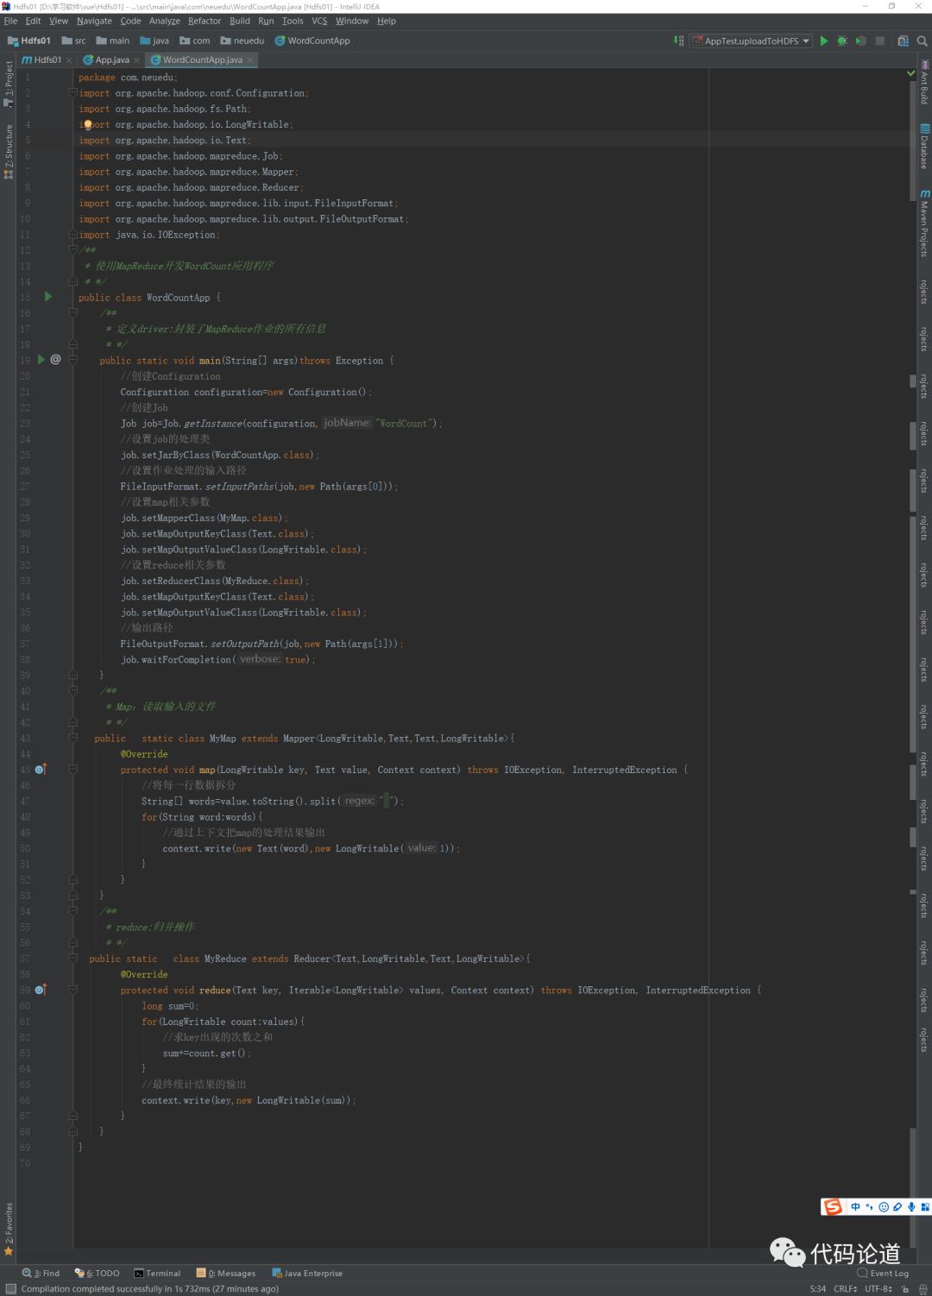The height and width of the screenshot is (1296, 932).
Task: Build the project with the make icon
Action: click(679, 41)
